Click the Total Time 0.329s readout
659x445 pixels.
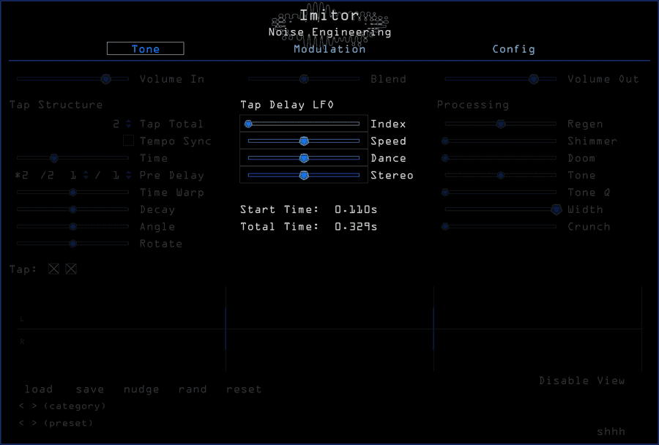308,226
